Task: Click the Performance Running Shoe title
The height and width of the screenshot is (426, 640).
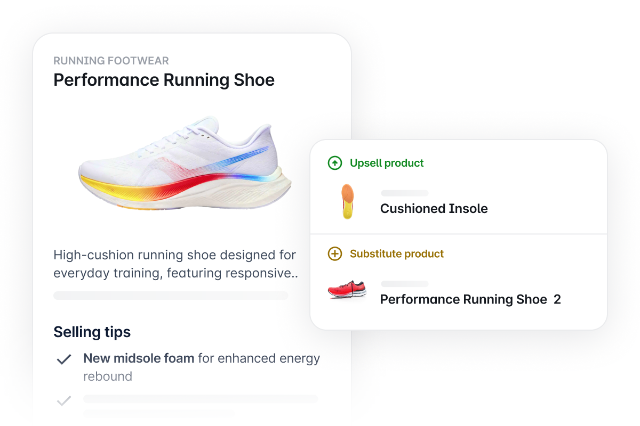Action: [164, 80]
